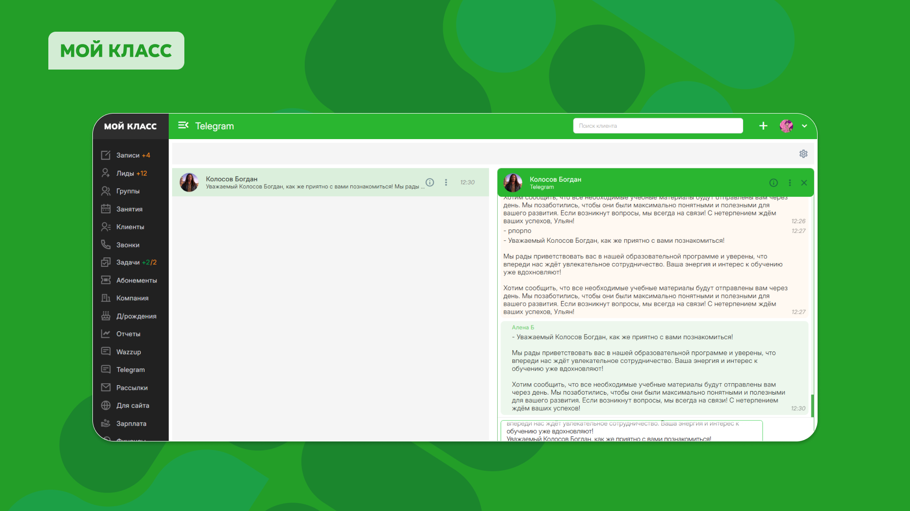Open three-dot menu in chat header
Viewport: 910px width, 511px height.
(x=790, y=183)
